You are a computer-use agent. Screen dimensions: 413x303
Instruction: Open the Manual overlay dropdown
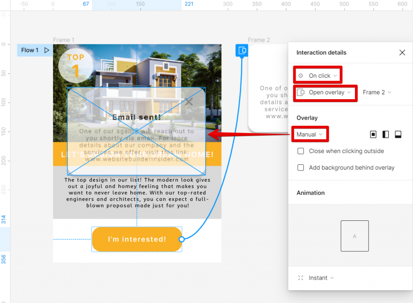coord(310,134)
